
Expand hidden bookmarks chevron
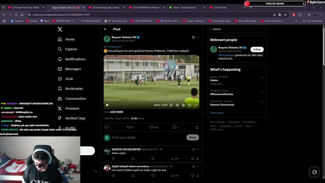(x=296, y=21)
